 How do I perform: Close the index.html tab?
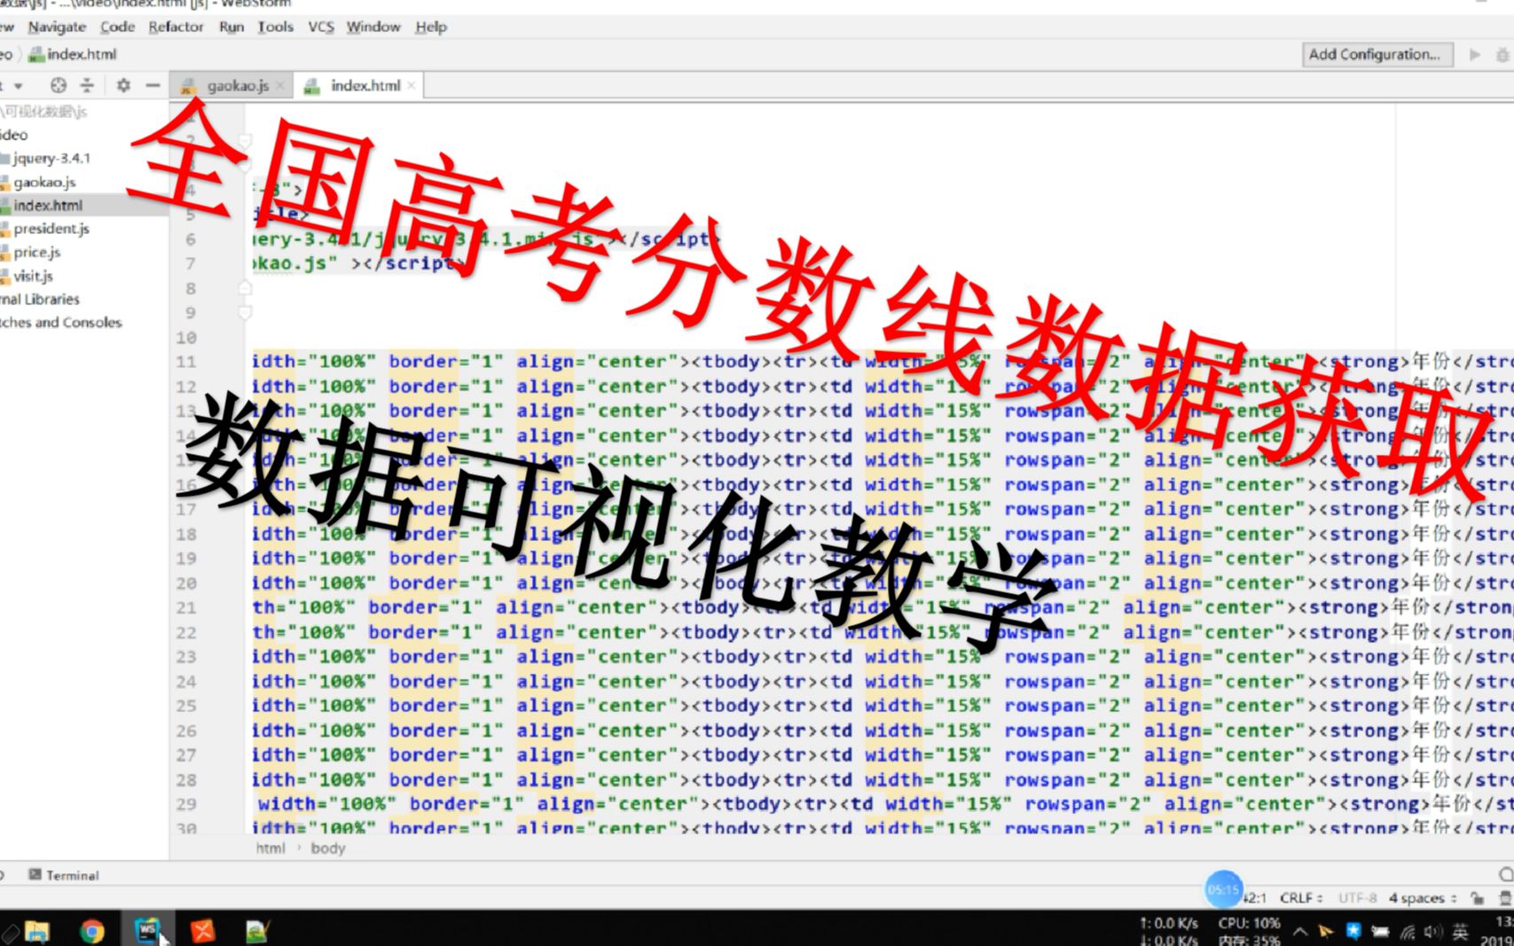411,86
